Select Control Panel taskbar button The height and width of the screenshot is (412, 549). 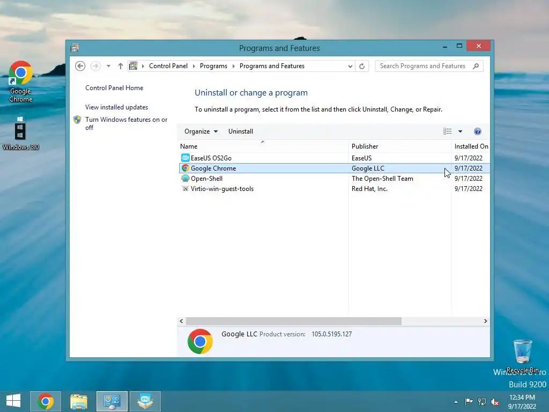112,401
